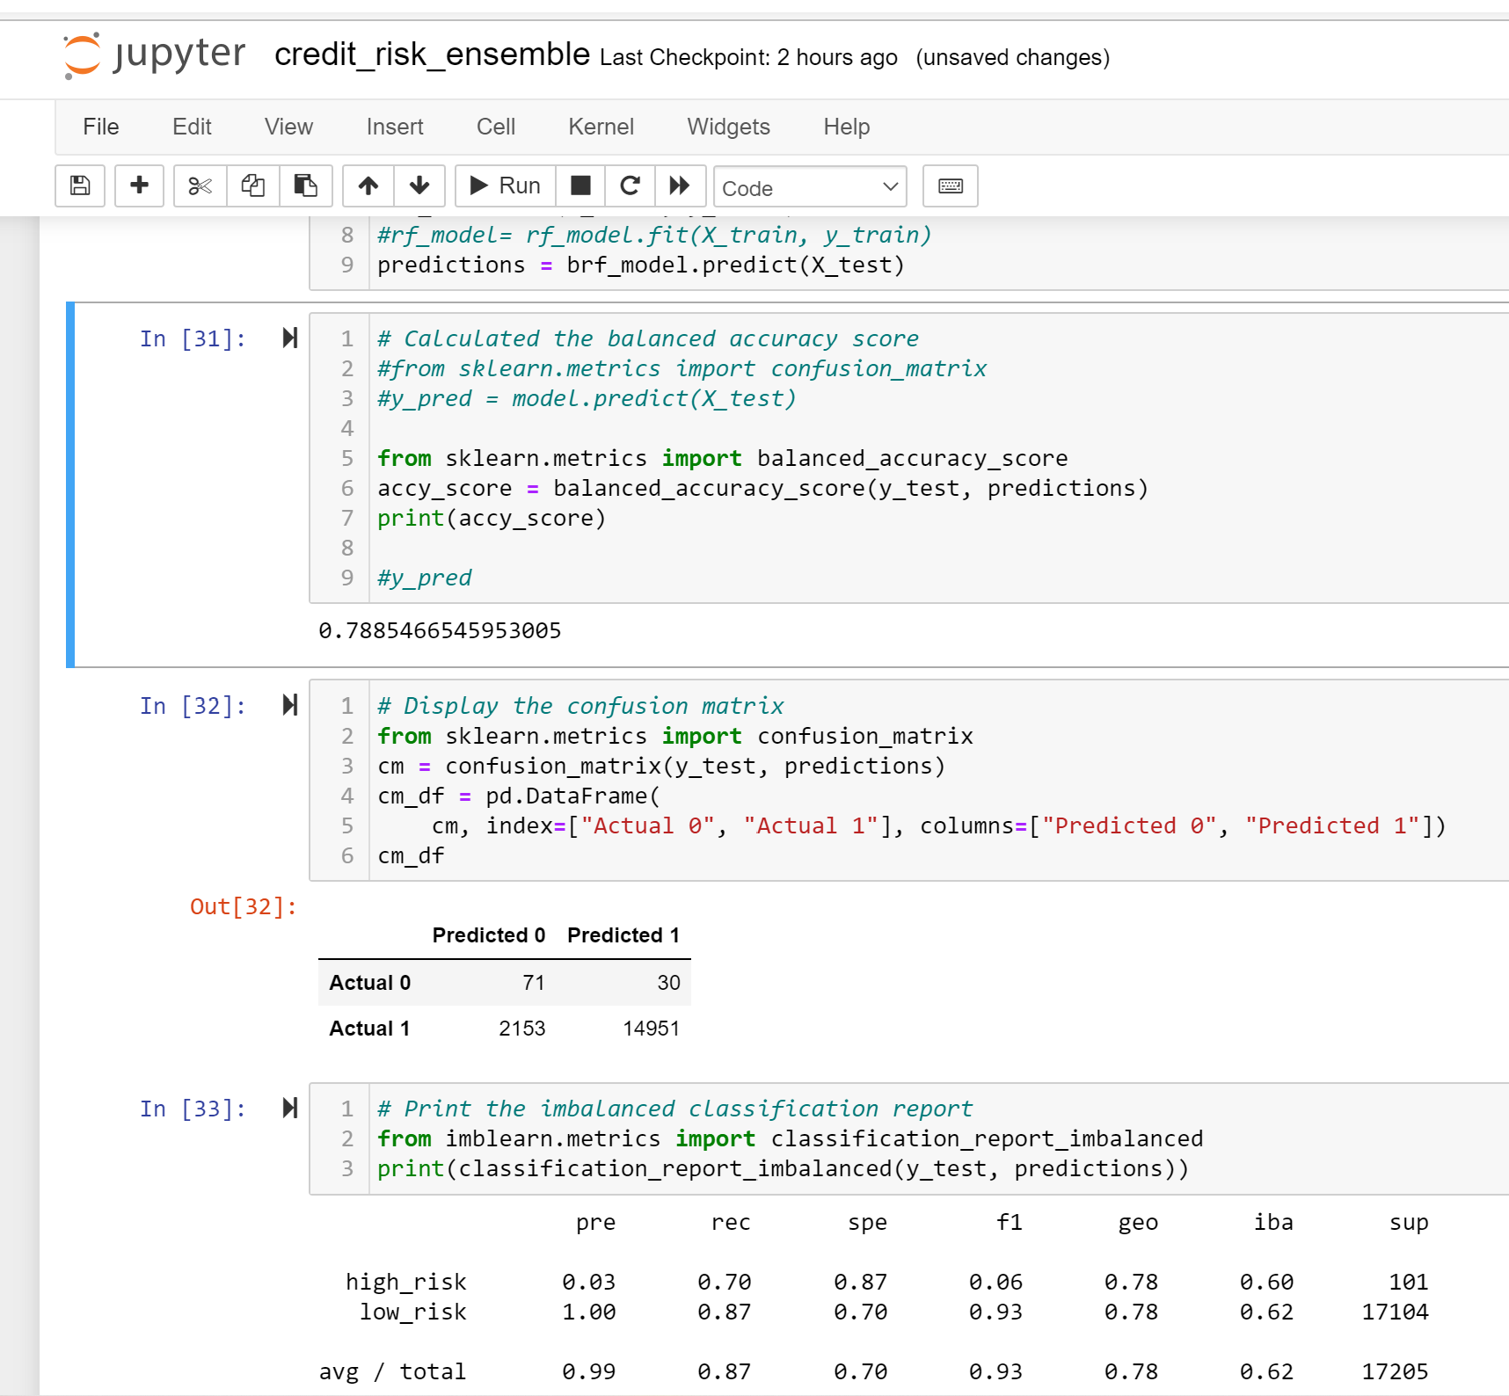
Task: Run cell In [31] with its run arrow
Action: pos(288,338)
